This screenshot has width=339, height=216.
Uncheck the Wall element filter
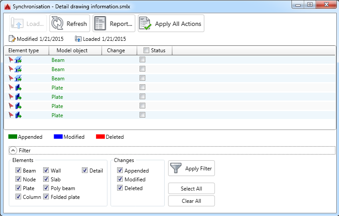pos(46,170)
